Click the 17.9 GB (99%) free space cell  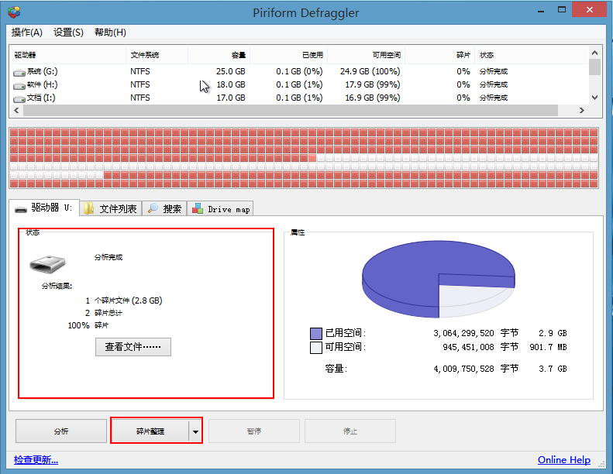(373, 84)
